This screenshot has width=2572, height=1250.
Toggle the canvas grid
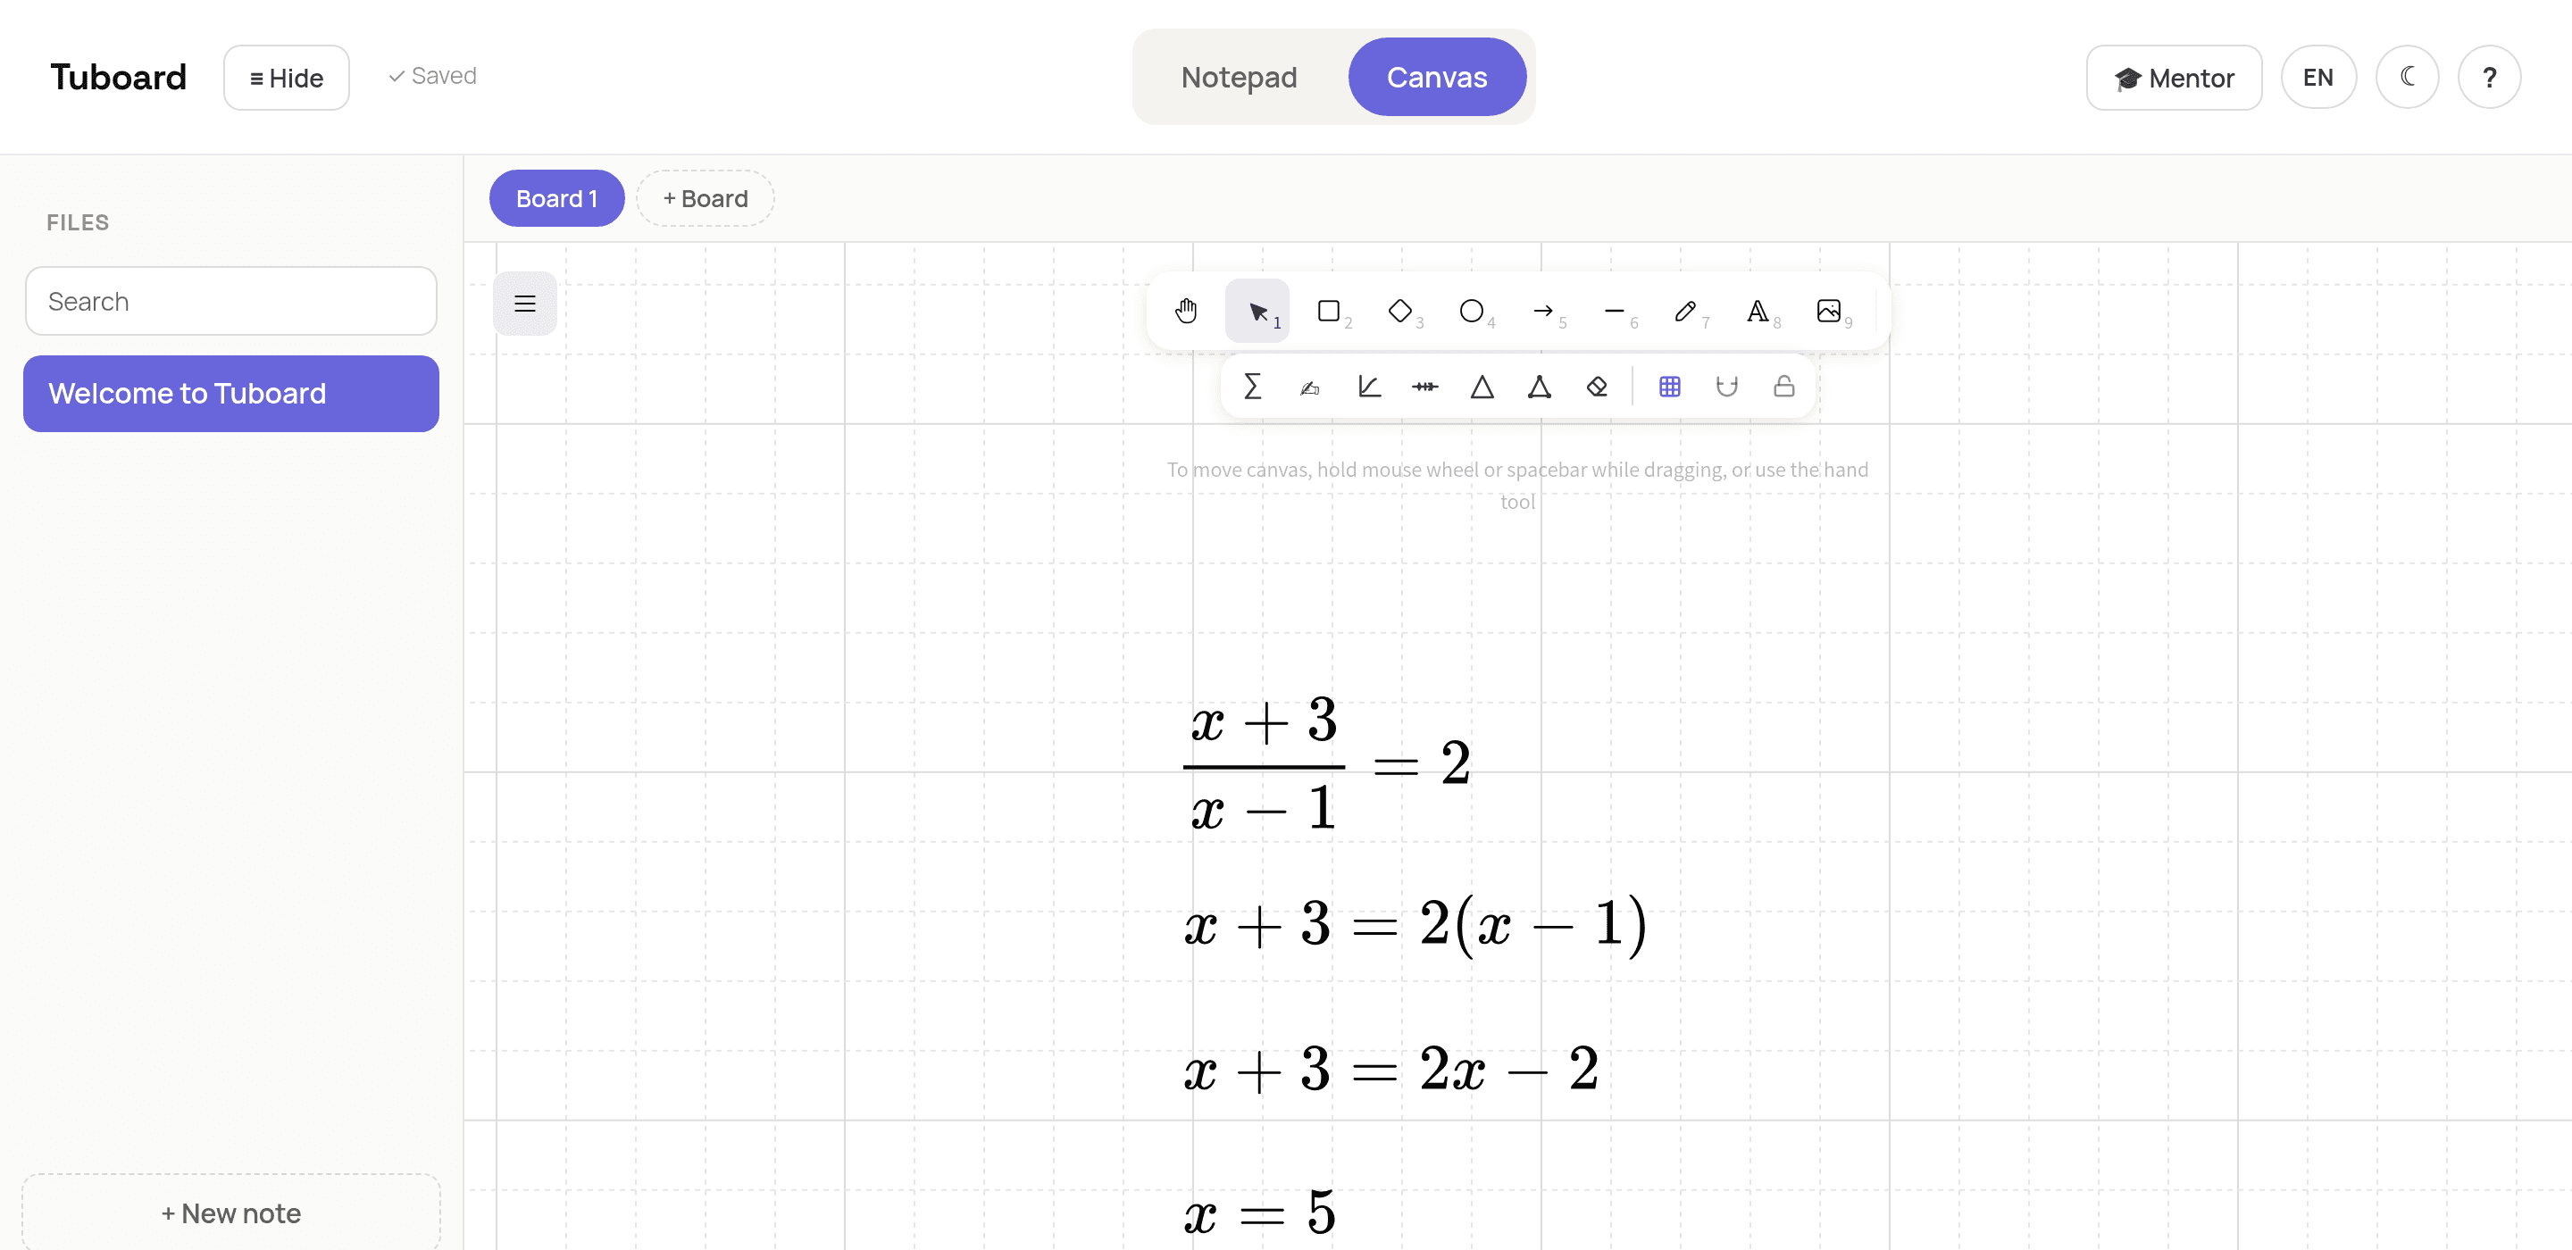(x=1669, y=387)
